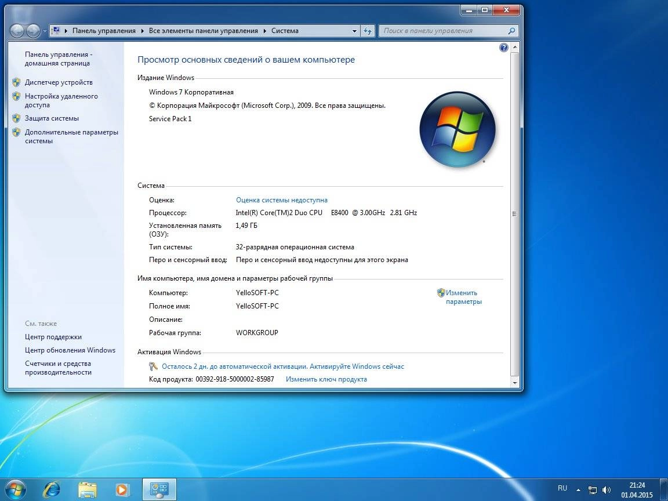This screenshot has width=668, height=501.
Task: Open Центр обновления Windows
Action: pos(70,350)
